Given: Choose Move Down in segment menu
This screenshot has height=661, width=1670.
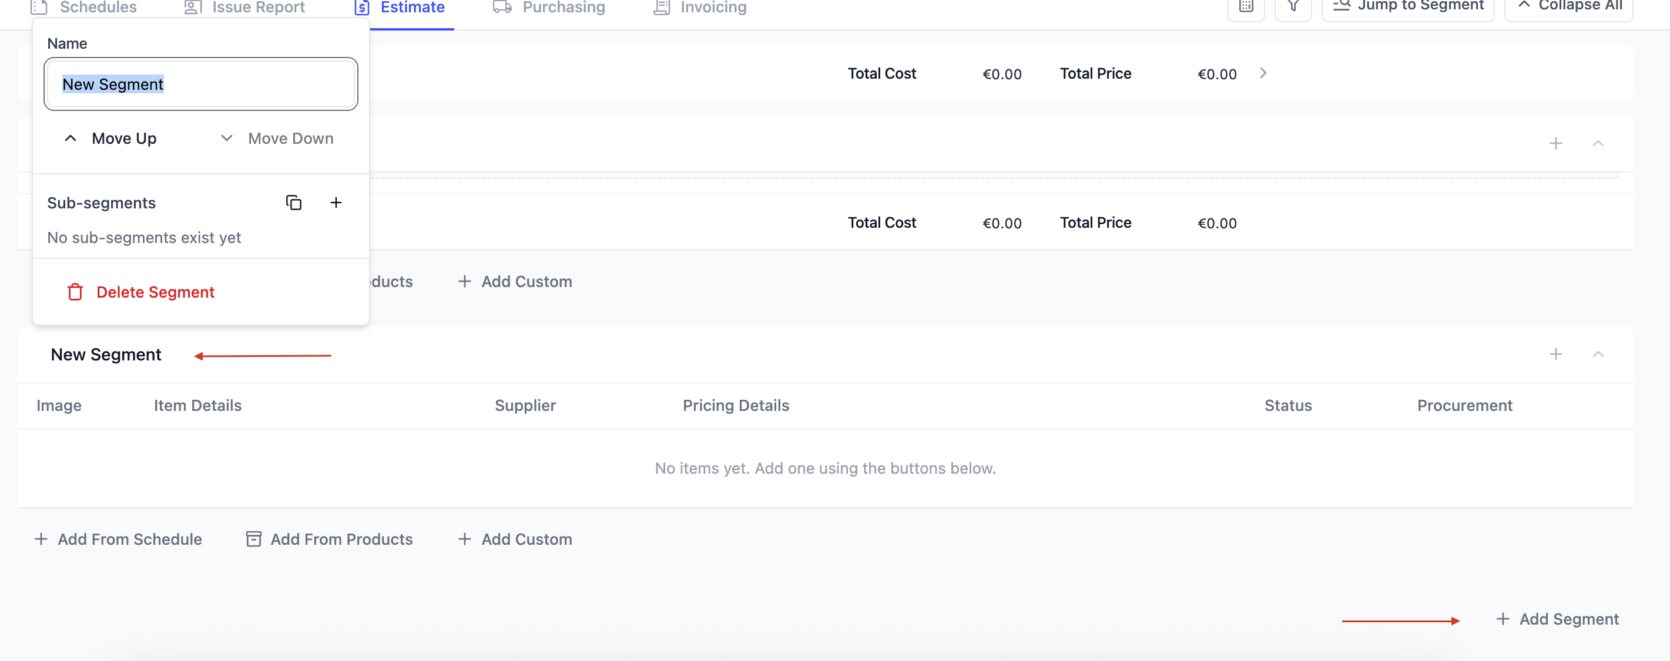Looking at the screenshot, I should point(277,139).
